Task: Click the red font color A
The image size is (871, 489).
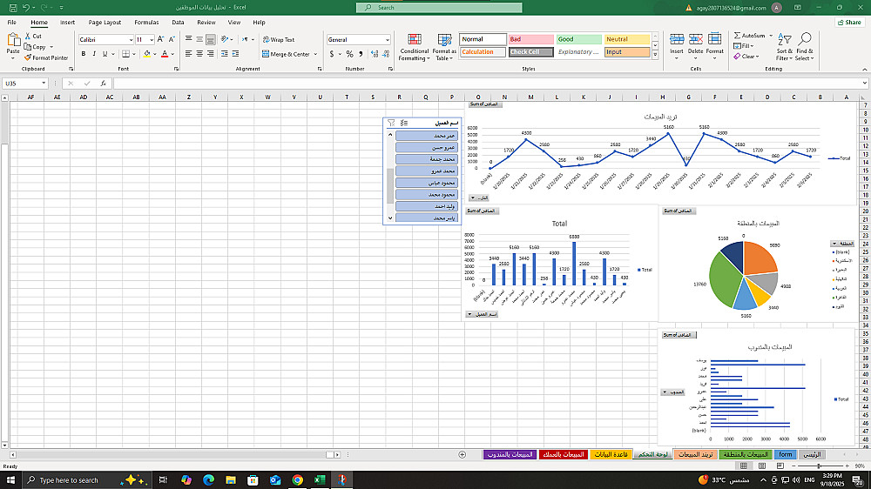Action: pyautogui.click(x=165, y=54)
